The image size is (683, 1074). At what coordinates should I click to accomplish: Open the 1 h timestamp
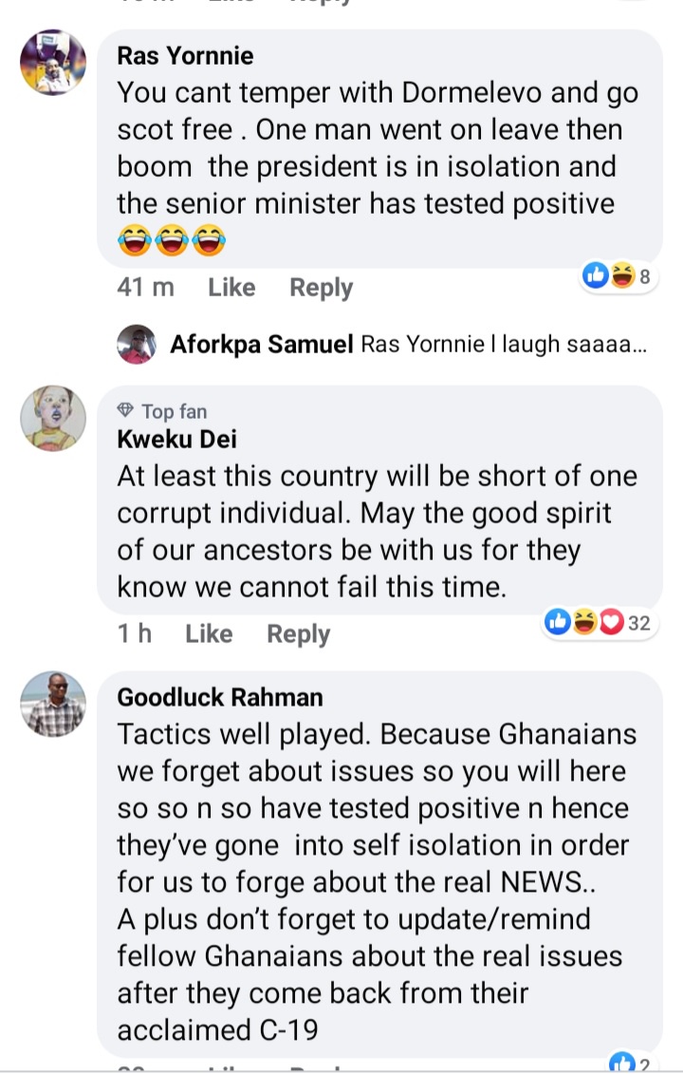[x=135, y=634]
